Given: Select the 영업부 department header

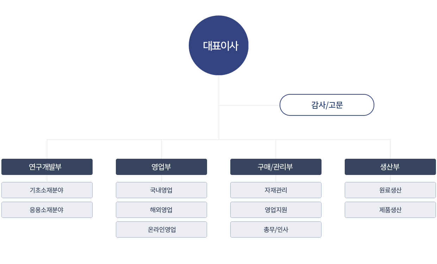Looking at the screenshot, I should (161, 167).
